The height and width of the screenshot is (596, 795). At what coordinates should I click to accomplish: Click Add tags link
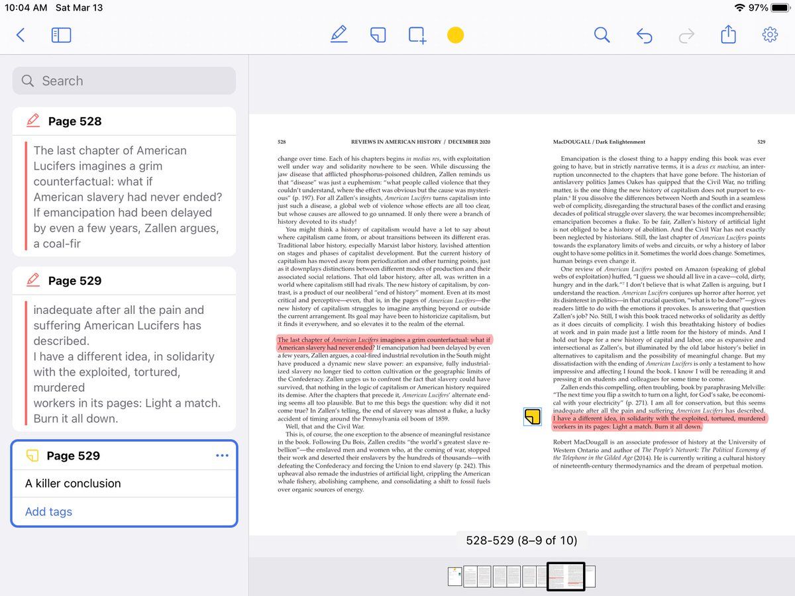[x=48, y=512]
